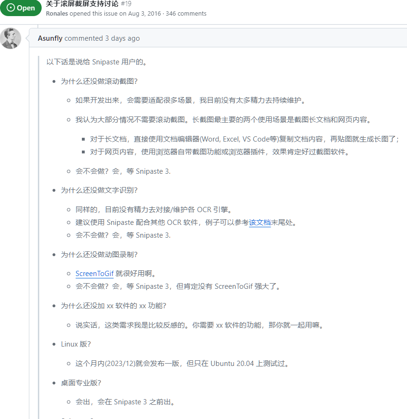Click the '3 days ago' comment timestamp

coord(122,38)
